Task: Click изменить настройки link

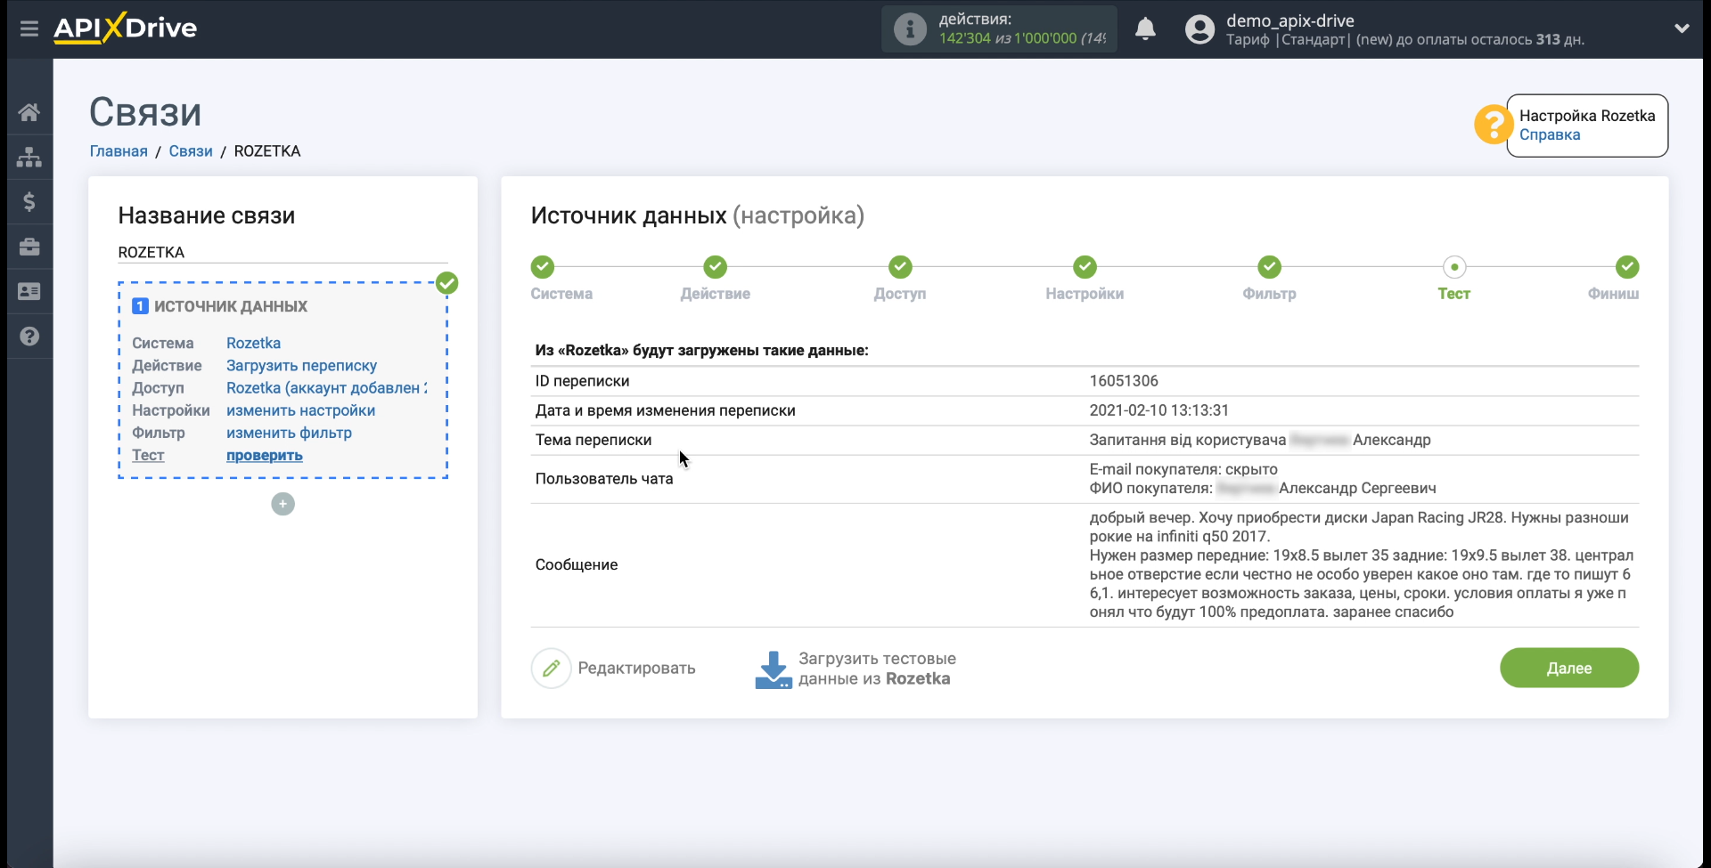Action: coord(300,410)
